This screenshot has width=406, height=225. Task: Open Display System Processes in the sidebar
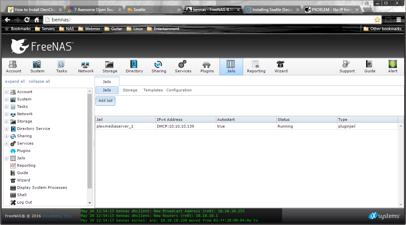click(42, 188)
